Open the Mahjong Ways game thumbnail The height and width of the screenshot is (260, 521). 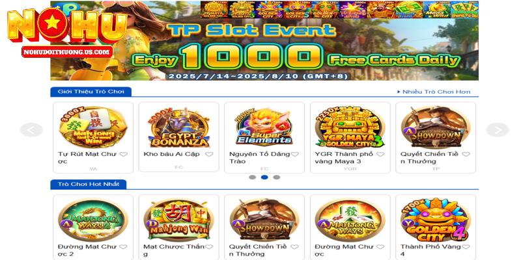pos(350,220)
